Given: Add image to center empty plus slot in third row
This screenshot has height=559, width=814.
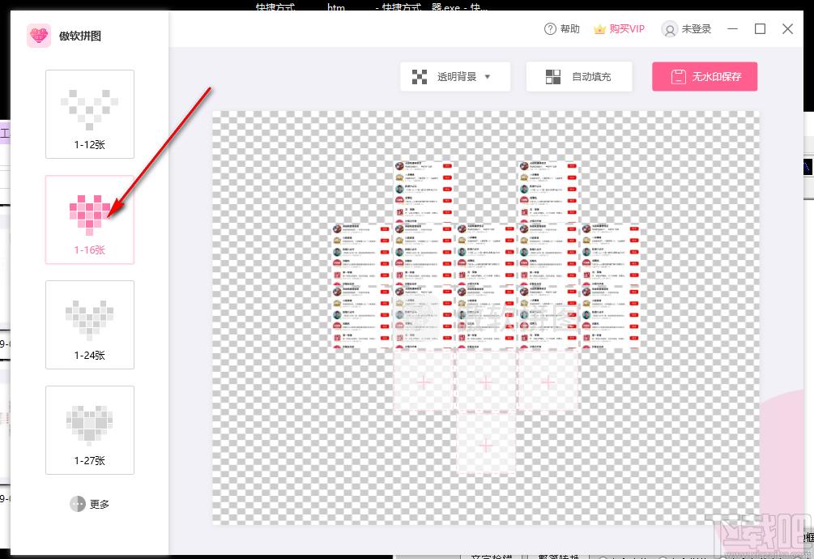Looking at the screenshot, I should [x=486, y=381].
